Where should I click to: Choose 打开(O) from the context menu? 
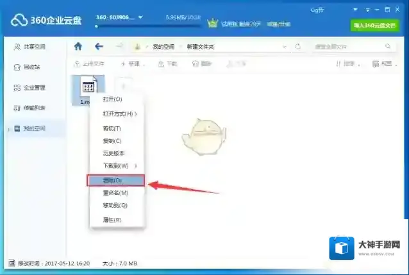pyautogui.click(x=117, y=99)
